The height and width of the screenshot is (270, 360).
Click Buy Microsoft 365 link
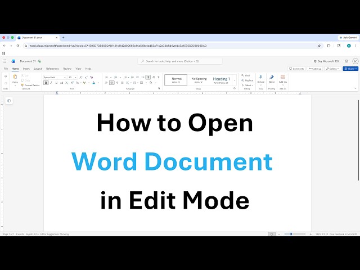point(326,61)
